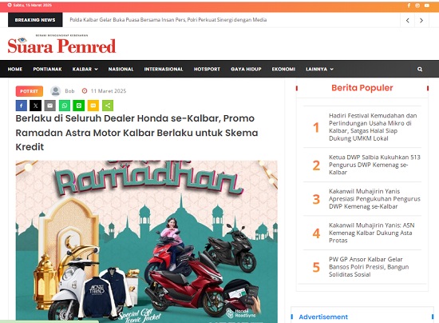Open YouTube icon in top bar
Screen dimensions: 439x323
click(x=427, y=6)
